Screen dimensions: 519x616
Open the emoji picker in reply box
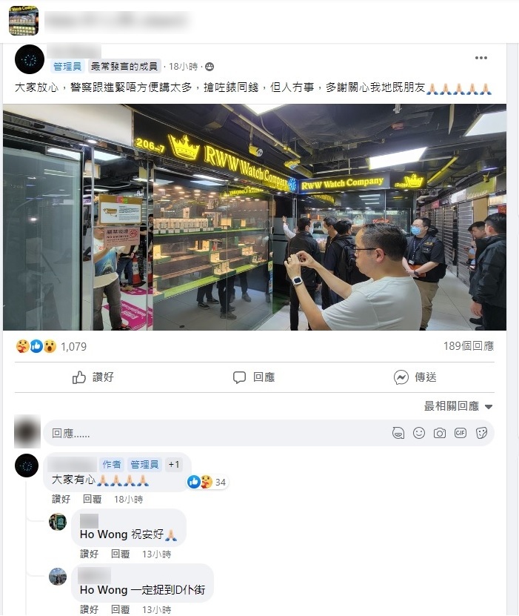point(419,433)
